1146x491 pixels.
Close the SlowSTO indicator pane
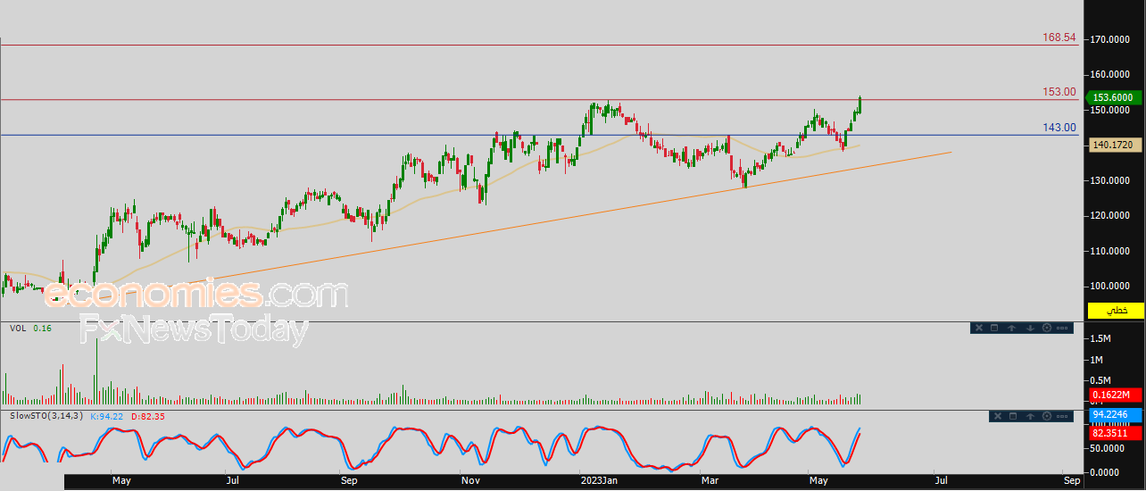click(998, 416)
